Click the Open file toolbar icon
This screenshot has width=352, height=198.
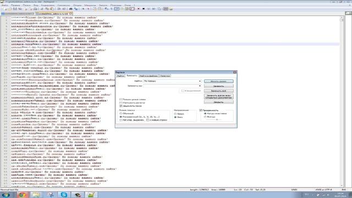[x=10, y=9]
